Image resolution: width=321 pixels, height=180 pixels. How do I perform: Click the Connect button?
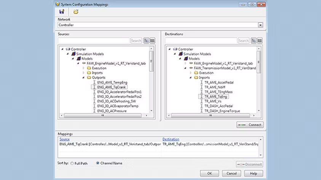(x=250, y=125)
